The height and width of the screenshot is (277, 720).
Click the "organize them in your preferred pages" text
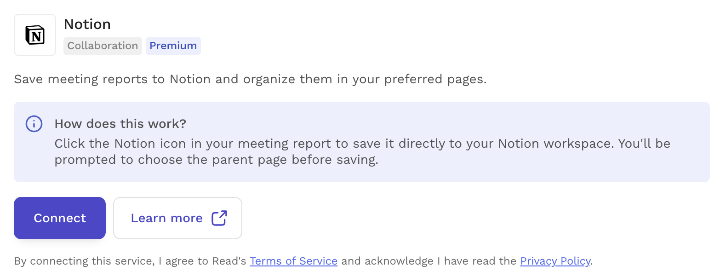[365, 80]
